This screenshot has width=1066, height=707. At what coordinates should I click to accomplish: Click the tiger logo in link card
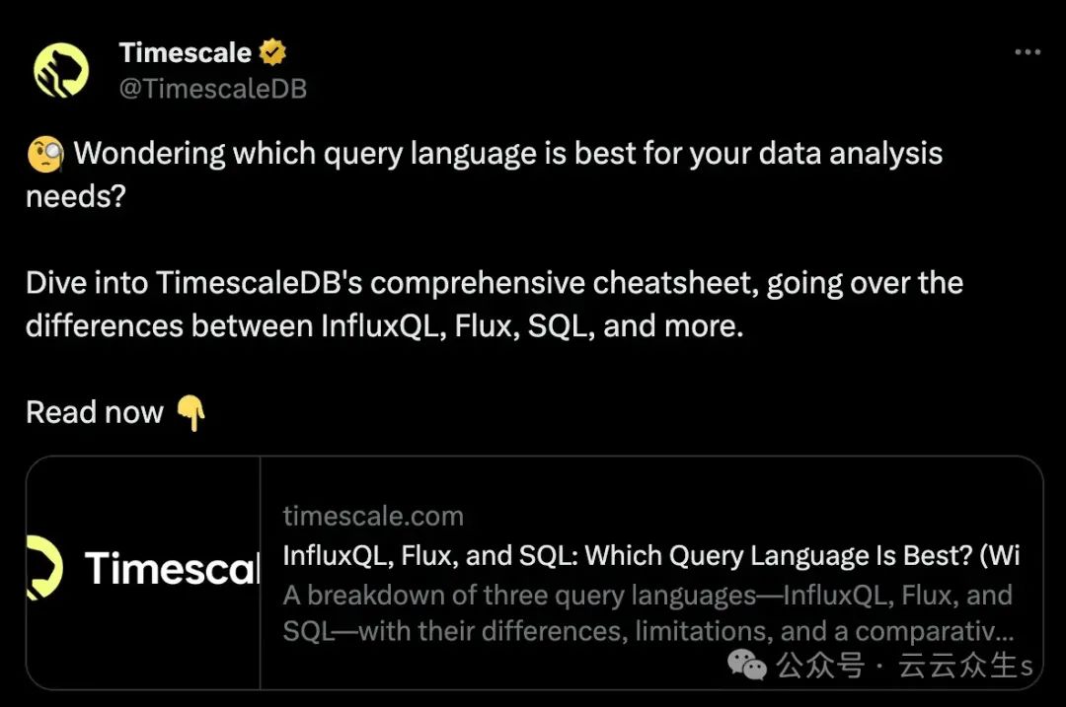coord(44,569)
